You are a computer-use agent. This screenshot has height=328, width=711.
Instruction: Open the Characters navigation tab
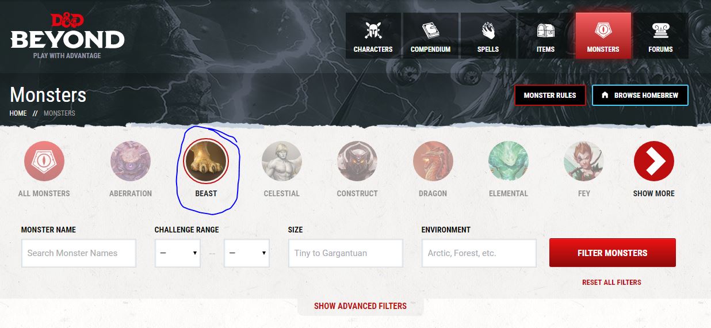coord(373,36)
